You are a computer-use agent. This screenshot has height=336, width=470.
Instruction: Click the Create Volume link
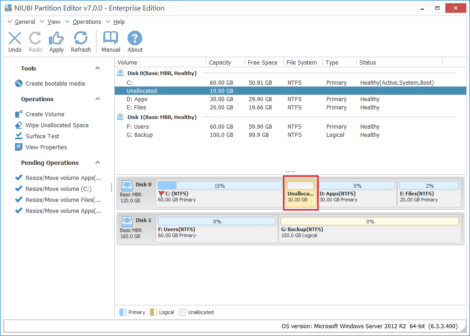coord(45,114)
